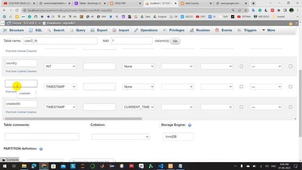Open the Windows Start menu
The width and height of the screenshot is (302, 170).
click(x=4, y=166)
